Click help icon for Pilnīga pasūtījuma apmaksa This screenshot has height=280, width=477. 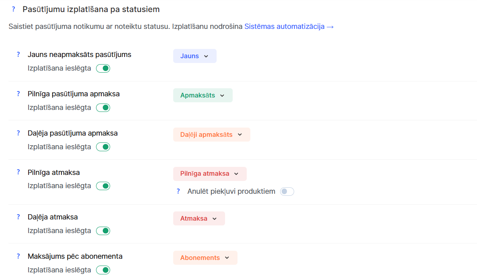tap(18, 94)
